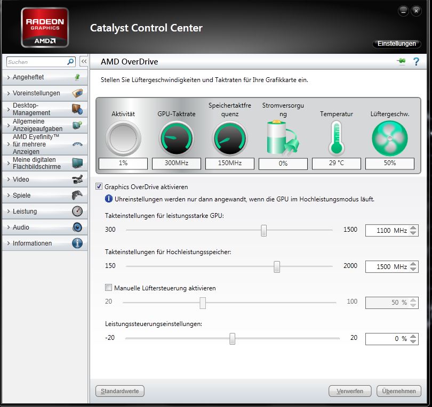Click the digital flat panel monitor icon

pyautogui.click(x=77, y=163)
